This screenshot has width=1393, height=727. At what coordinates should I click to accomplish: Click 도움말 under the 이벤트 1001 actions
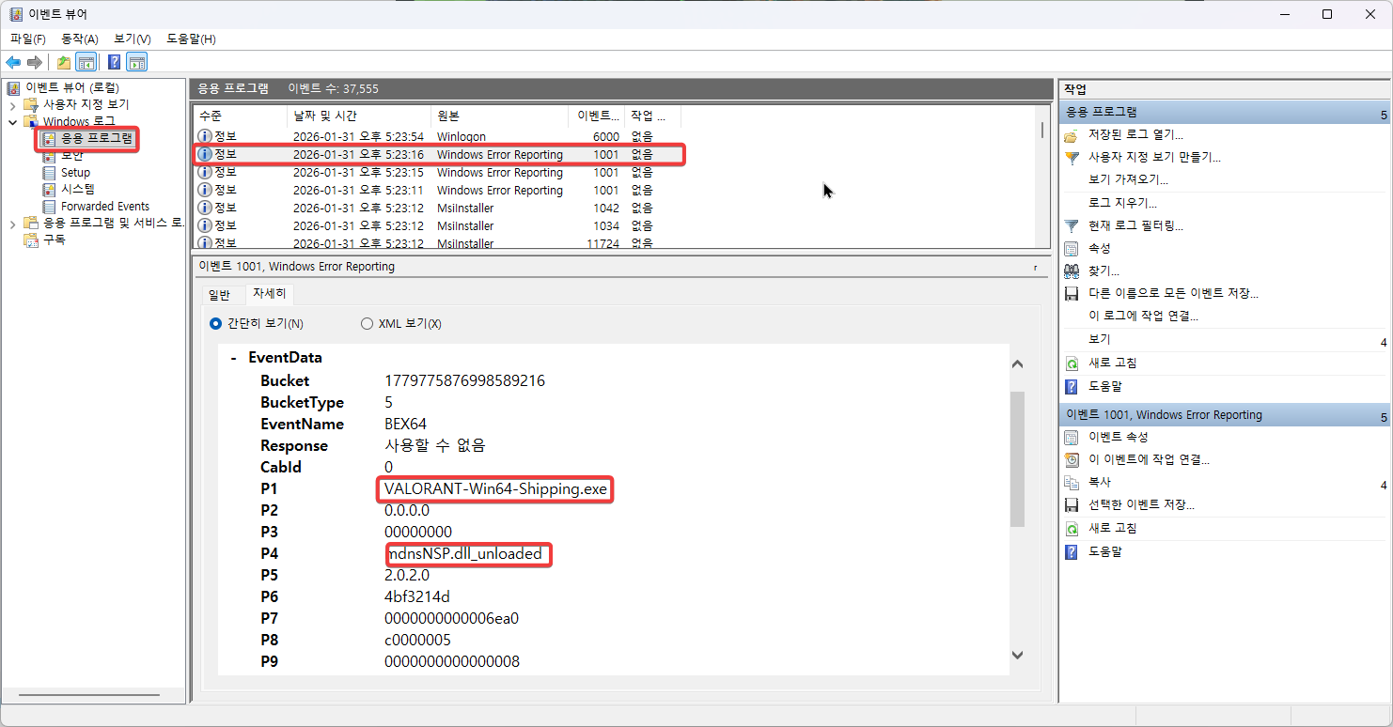[x=1105, y=551]
